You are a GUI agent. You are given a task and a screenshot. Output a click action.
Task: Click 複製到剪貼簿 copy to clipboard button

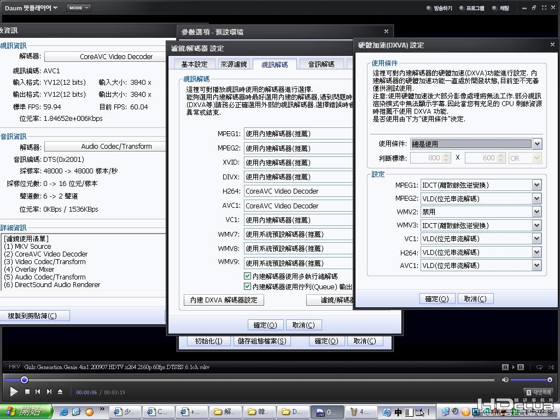coord(36,316)
